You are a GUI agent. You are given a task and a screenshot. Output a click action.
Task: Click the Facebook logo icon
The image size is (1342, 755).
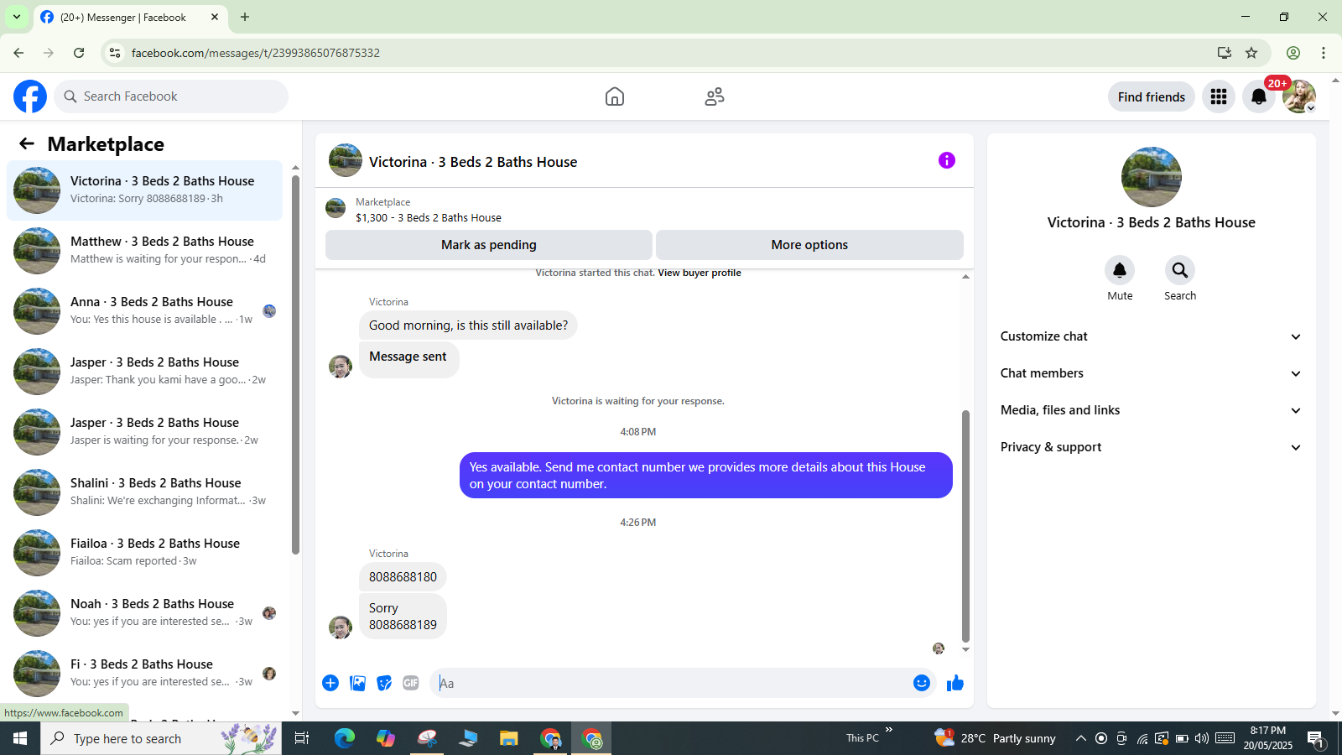click(x=30, y=96)
